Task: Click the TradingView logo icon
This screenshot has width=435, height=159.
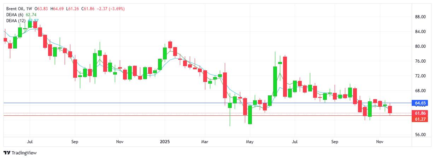Action: point(6,153)
